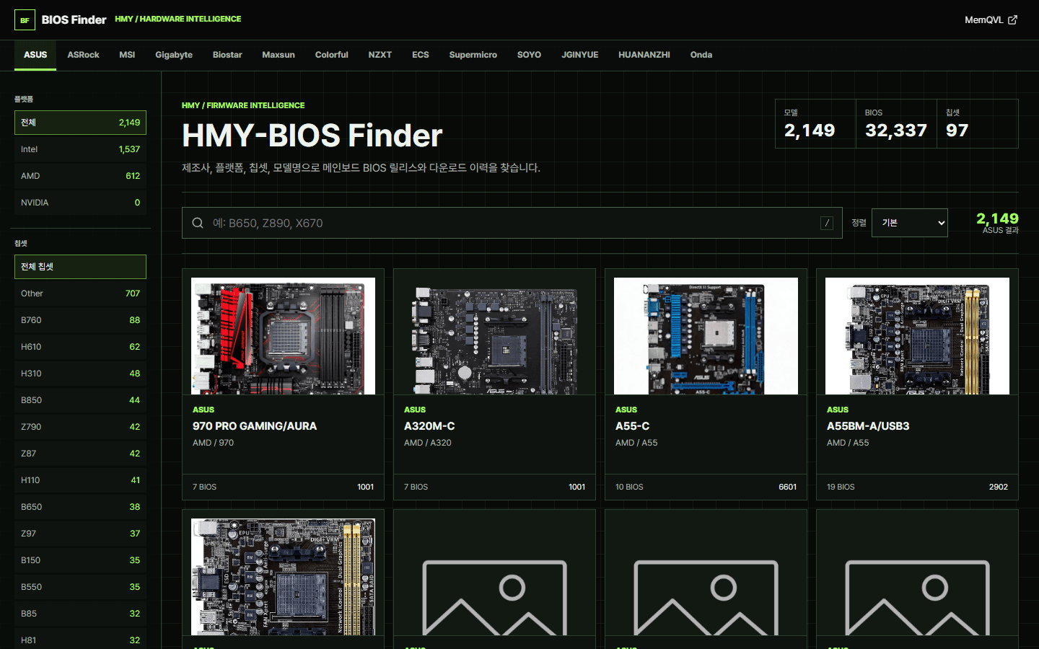Open the sort order dropdown

pos(910,223)
